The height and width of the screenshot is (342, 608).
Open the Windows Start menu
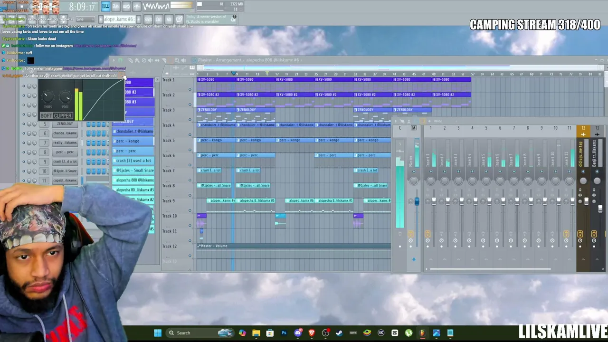(158, 333)
